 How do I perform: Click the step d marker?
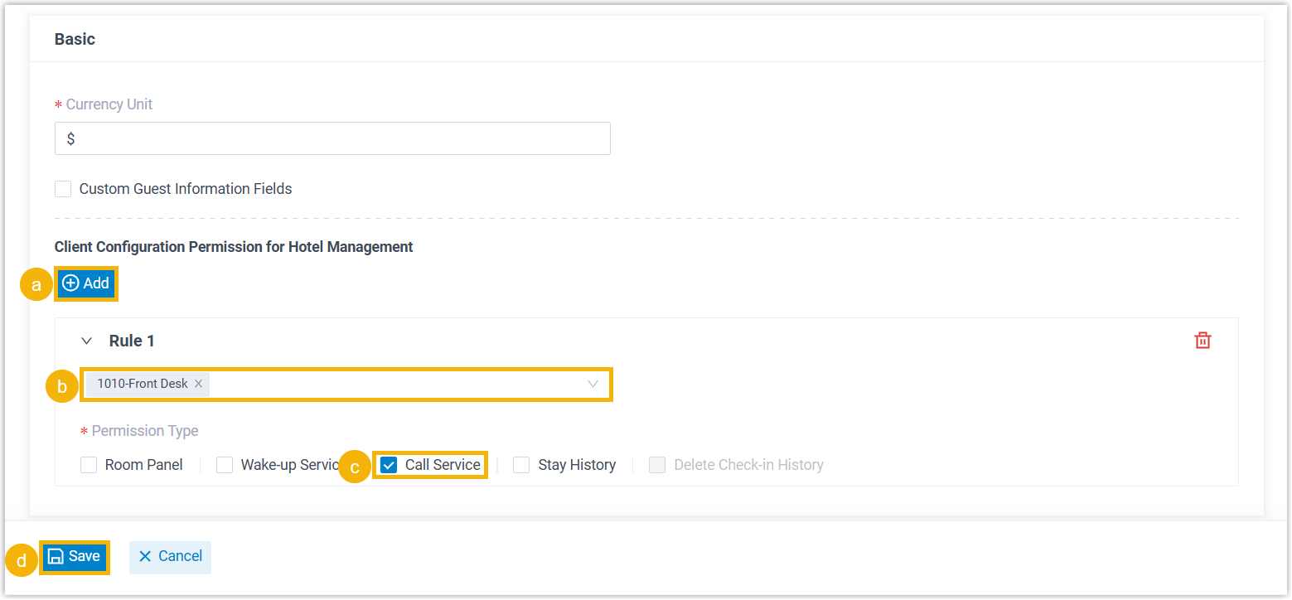coord(22,560)
